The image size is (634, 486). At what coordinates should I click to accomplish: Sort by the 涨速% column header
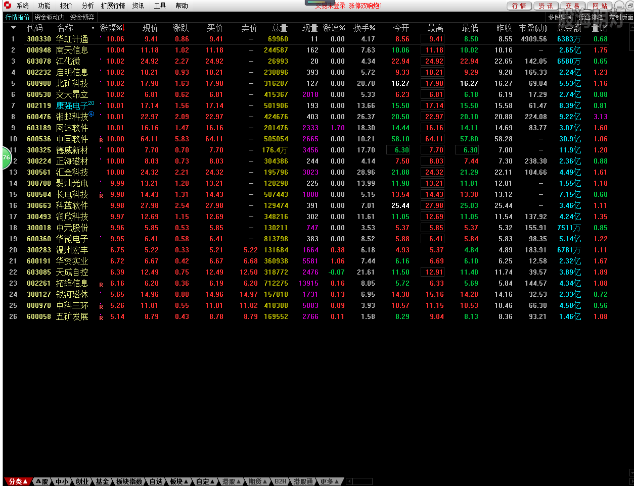[x=334, y=28]
